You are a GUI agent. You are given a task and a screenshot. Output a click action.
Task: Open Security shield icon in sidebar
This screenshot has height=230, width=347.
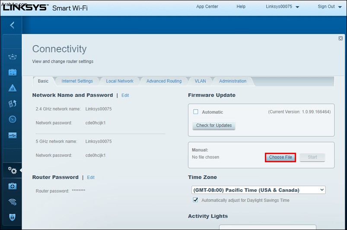coord(13,217)
